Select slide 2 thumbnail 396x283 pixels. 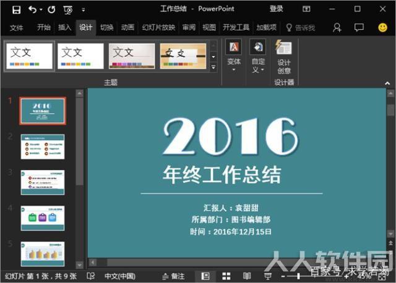[x=43, y=146]
